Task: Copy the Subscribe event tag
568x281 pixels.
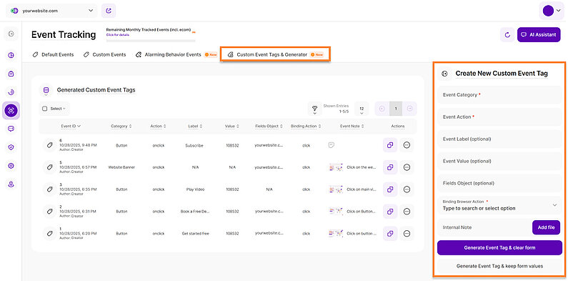Action: (390, 145)
